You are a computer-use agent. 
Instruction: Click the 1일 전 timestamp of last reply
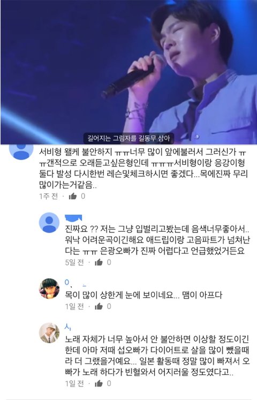74,383
